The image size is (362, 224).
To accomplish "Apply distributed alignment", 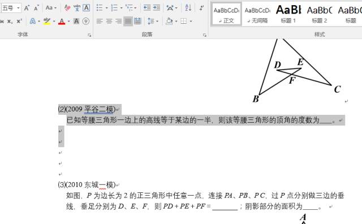I will pos(137,21).
